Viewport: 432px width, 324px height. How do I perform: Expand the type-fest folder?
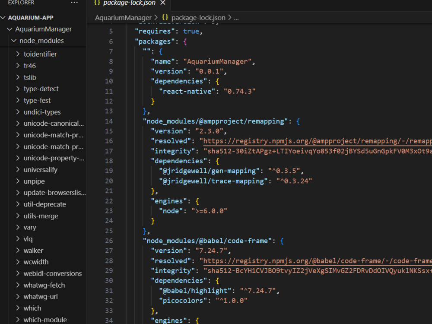coord(18,100)
